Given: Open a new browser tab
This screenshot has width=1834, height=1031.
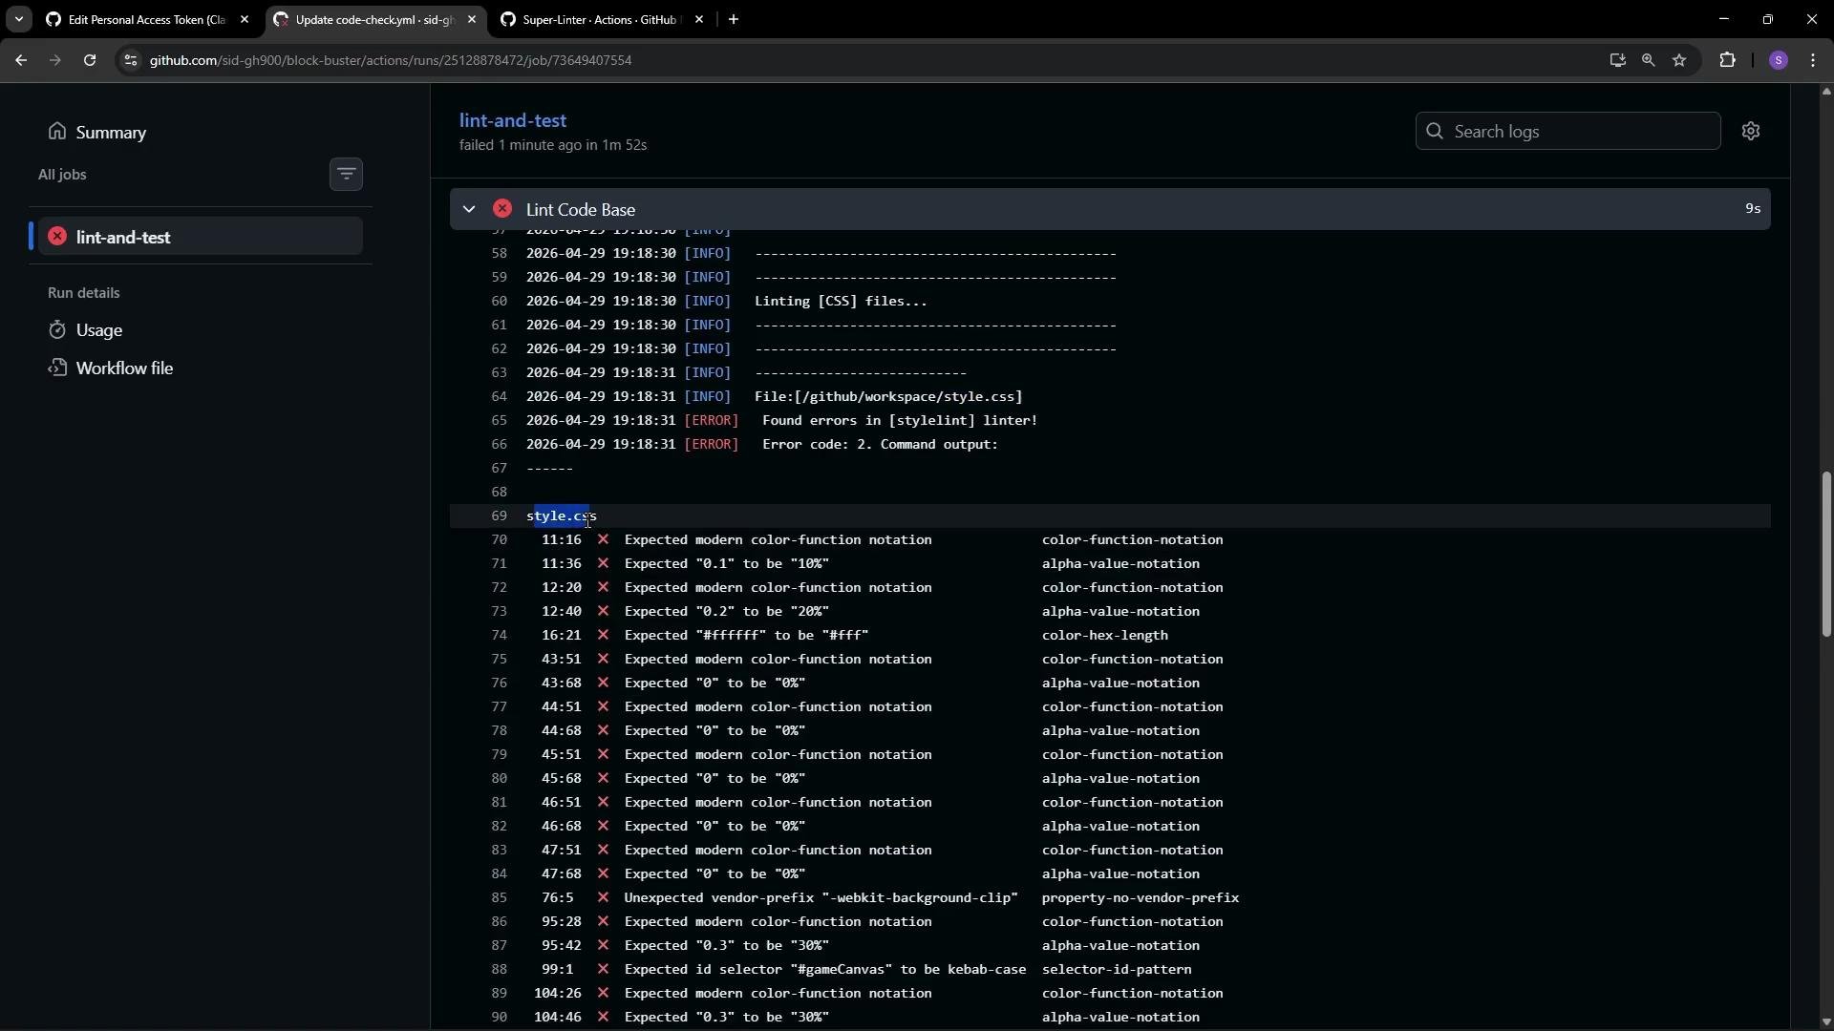Looking at the screenshot, I should point(734,19).
